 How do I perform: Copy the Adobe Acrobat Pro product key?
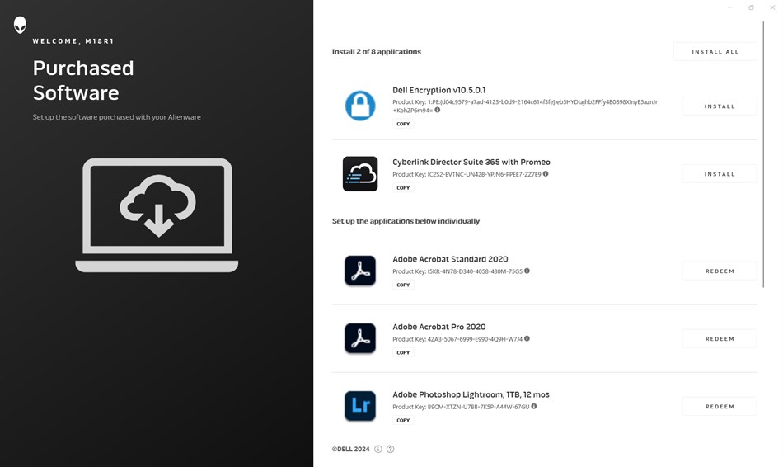403,352
